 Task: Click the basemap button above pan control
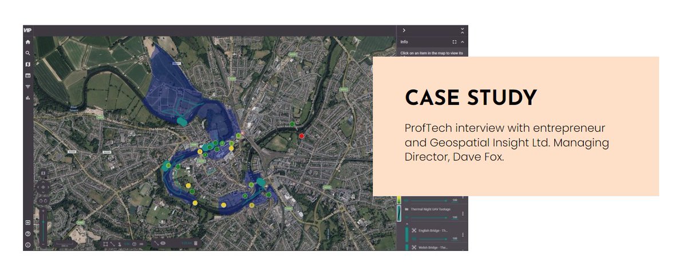coord(43,173)
